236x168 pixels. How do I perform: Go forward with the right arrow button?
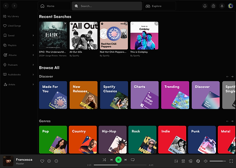pyautogui.click(x=14, y=6)
